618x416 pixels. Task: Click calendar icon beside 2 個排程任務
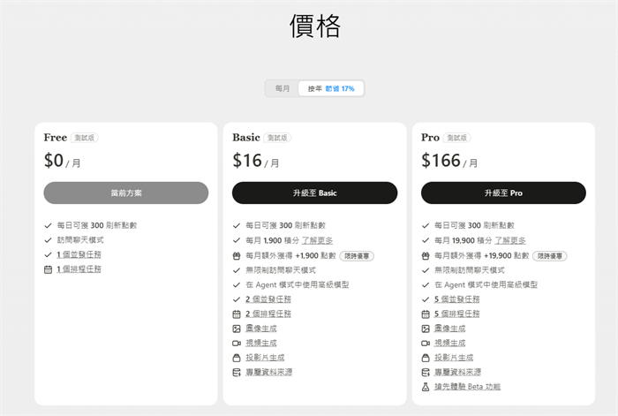(237, 314)
